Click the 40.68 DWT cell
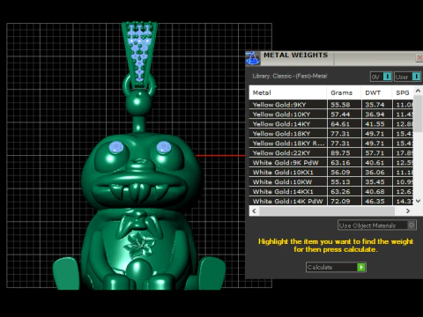Image resolution: width=423 pixels, height=317 pixels. pos(377,191)
